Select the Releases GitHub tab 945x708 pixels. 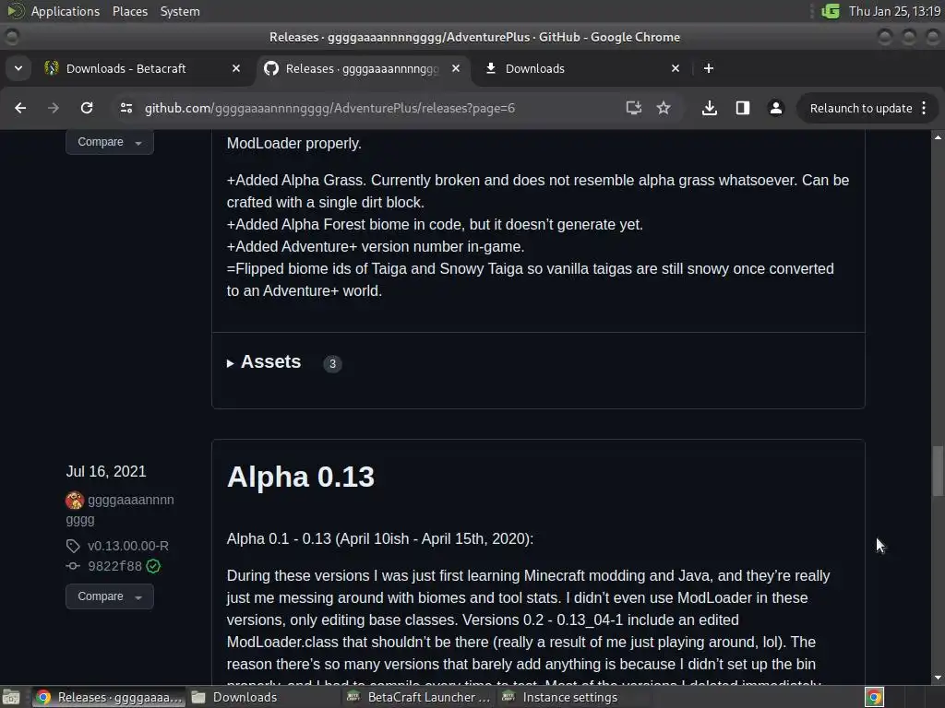[362, 68]
